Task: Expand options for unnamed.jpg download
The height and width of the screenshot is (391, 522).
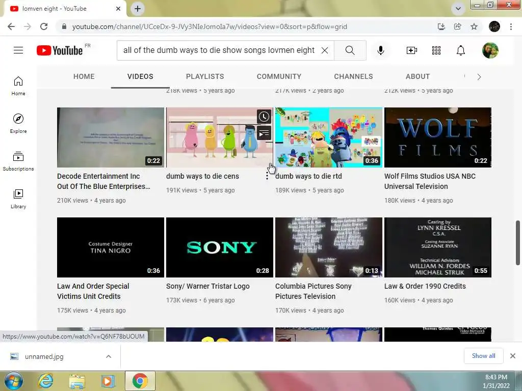Action: coord(109,356)
